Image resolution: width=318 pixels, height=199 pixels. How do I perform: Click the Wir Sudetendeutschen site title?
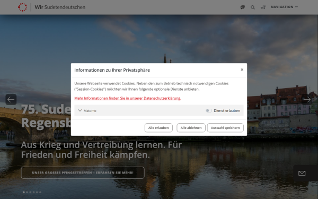pos(60,7)
